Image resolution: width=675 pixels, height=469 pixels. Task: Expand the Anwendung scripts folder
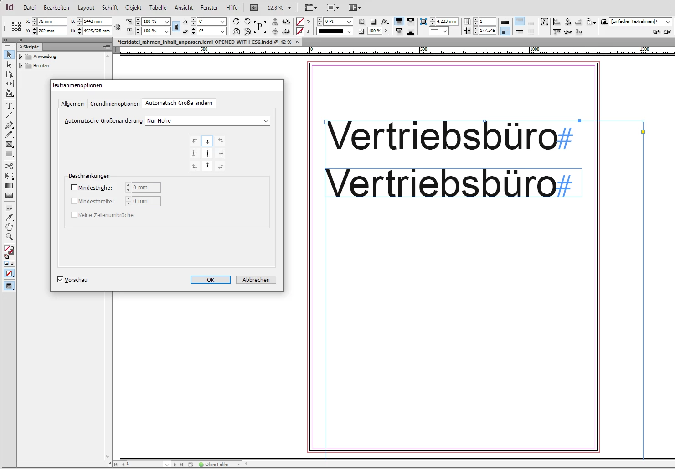pyautogui.click(x=21, y=57)
